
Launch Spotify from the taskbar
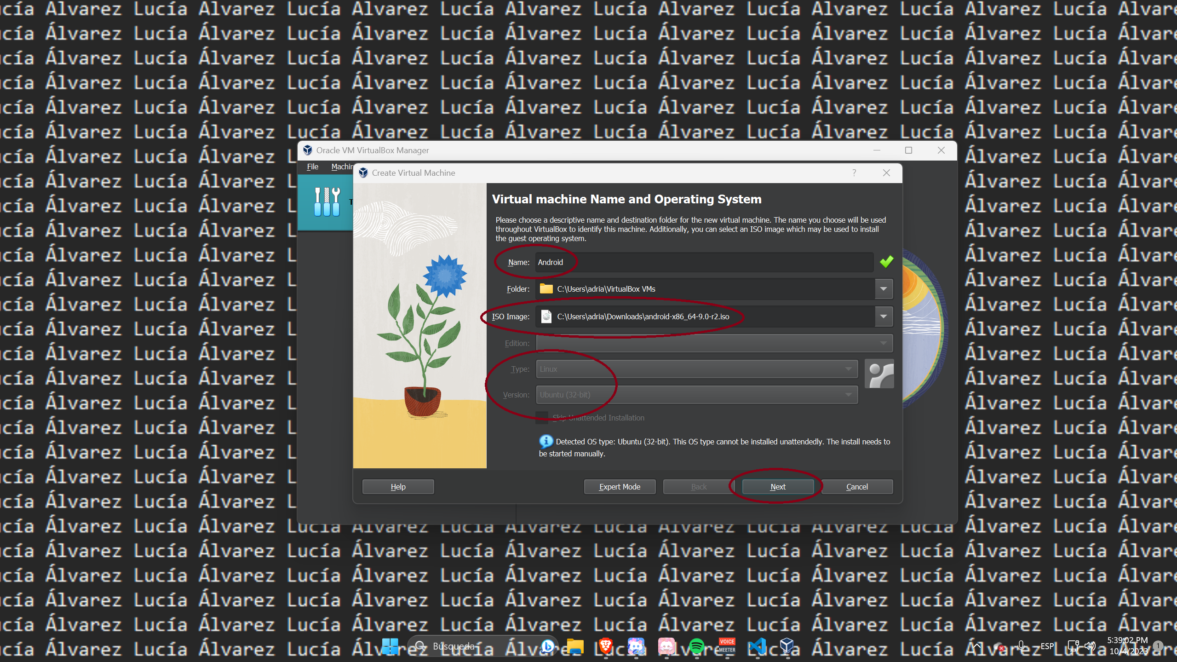[x=697, y=646]
